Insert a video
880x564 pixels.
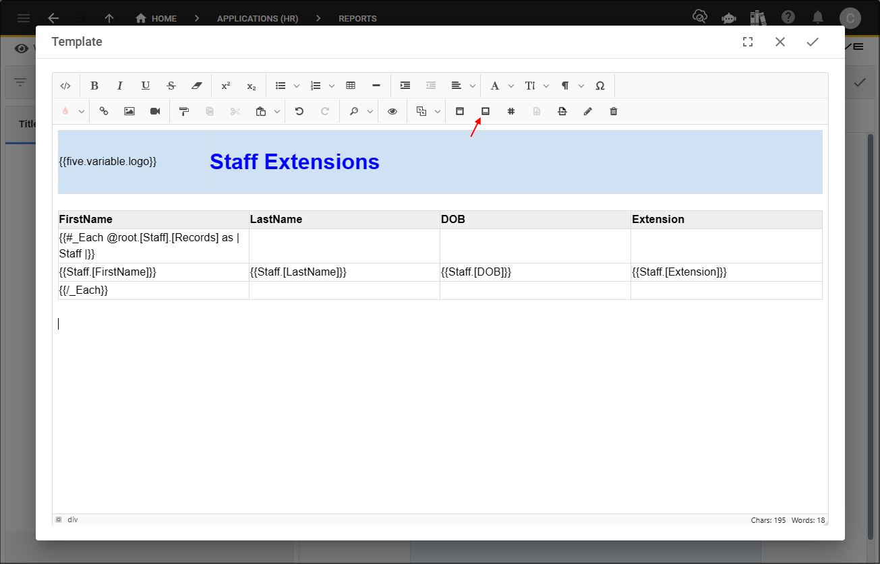tap(154, 111)
